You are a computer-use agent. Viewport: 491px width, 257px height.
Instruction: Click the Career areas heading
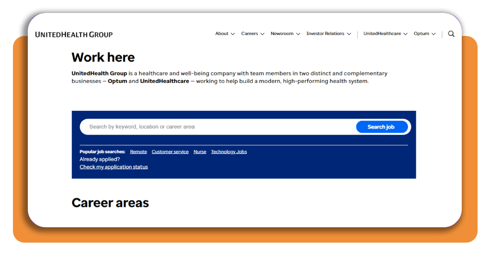[110, 203]
